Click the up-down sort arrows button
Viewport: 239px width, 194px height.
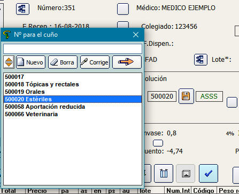[x=9, y=62]
